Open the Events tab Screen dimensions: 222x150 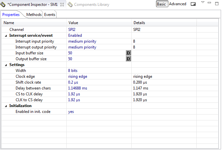(50, 15)
